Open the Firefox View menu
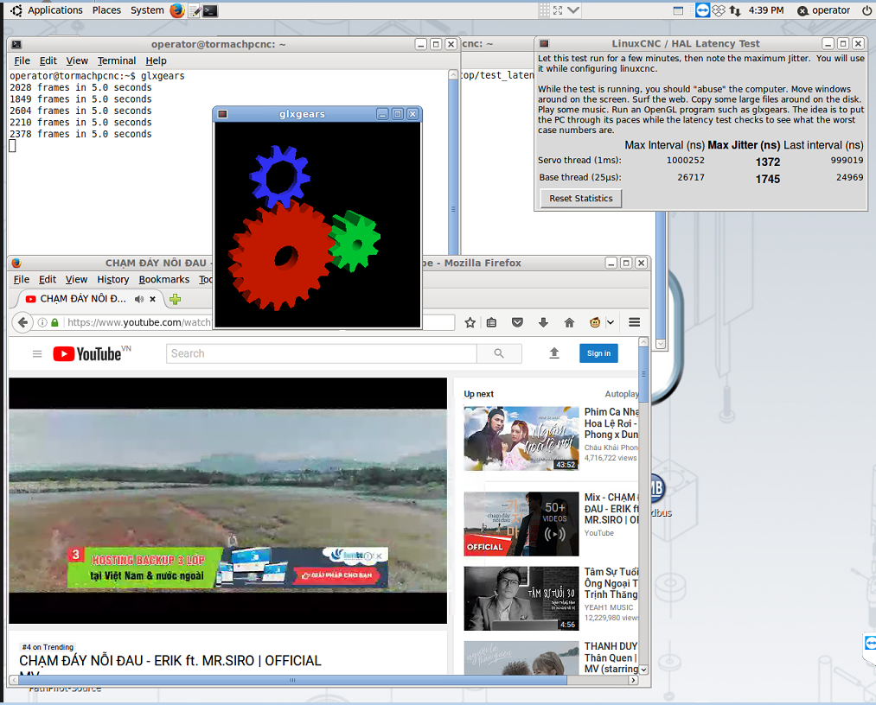 tap(77, 280)
